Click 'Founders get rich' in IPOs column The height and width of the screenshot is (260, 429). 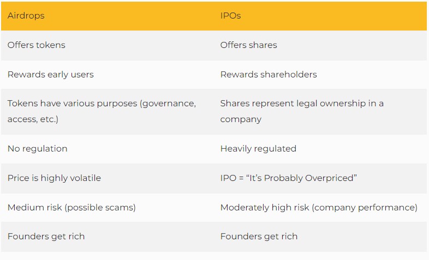click(x=259, y=237)
